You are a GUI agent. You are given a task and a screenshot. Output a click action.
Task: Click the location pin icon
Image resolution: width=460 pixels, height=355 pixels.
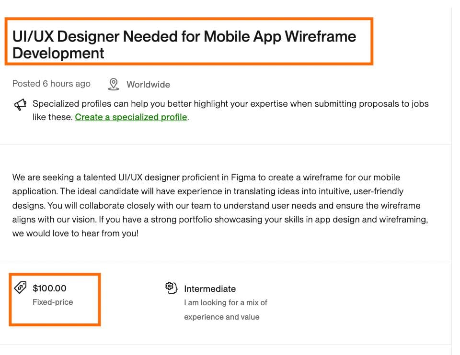point(113,84)
